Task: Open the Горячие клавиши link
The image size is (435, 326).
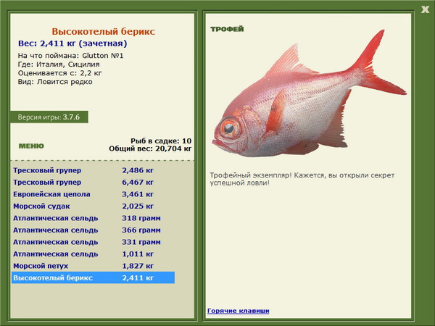Action: 239,311
